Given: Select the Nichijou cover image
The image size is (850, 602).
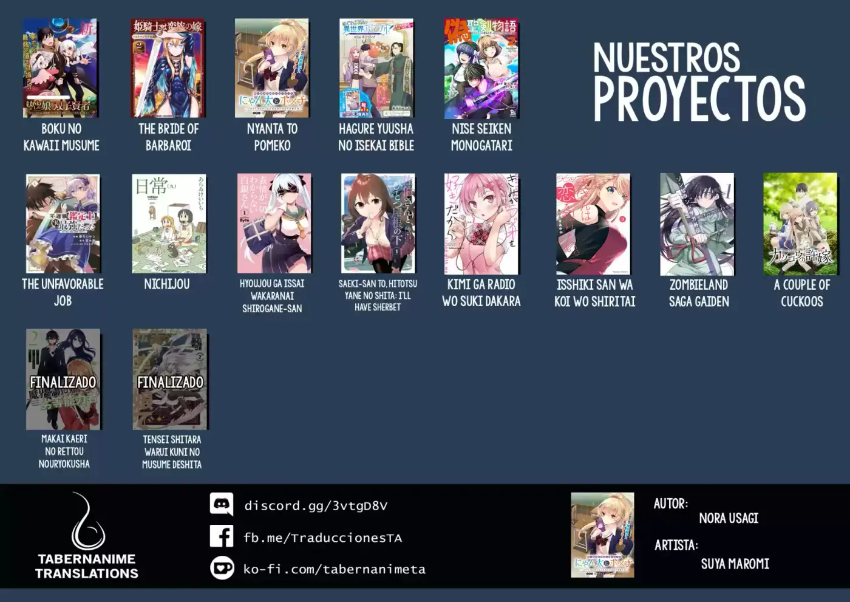Looking at the screenshot, I should pos(169,224).
